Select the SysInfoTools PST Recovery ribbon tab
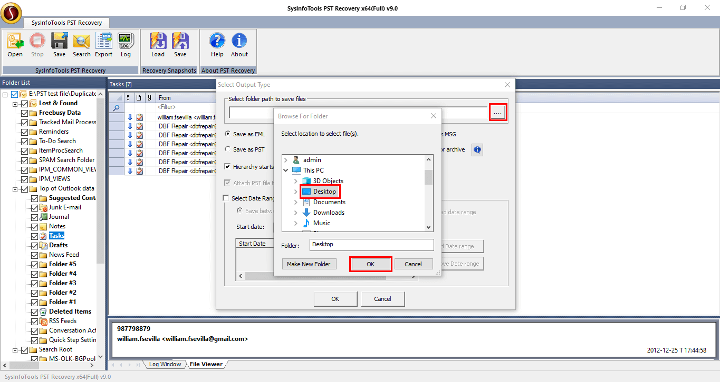This screenshot has height=382, width=720. (66, 23)
